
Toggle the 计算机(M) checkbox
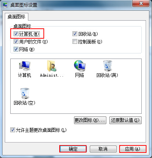16,34
